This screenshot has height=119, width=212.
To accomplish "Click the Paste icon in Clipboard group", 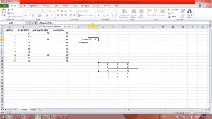I will coord(4,11).
